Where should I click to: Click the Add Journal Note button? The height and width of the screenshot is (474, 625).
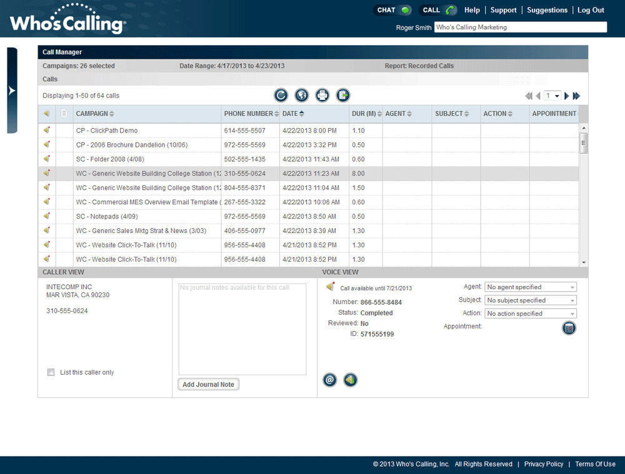(209, 384)
